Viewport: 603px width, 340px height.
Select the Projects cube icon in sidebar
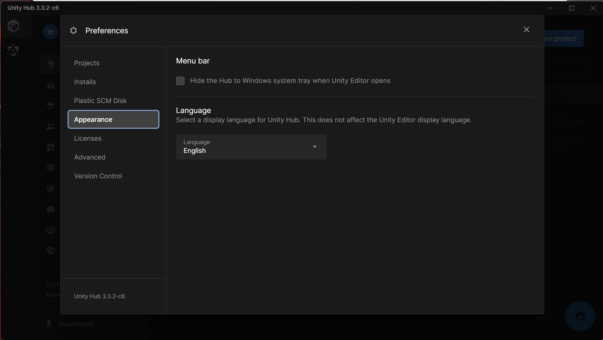pyautogui.click(x=51, y=64)
